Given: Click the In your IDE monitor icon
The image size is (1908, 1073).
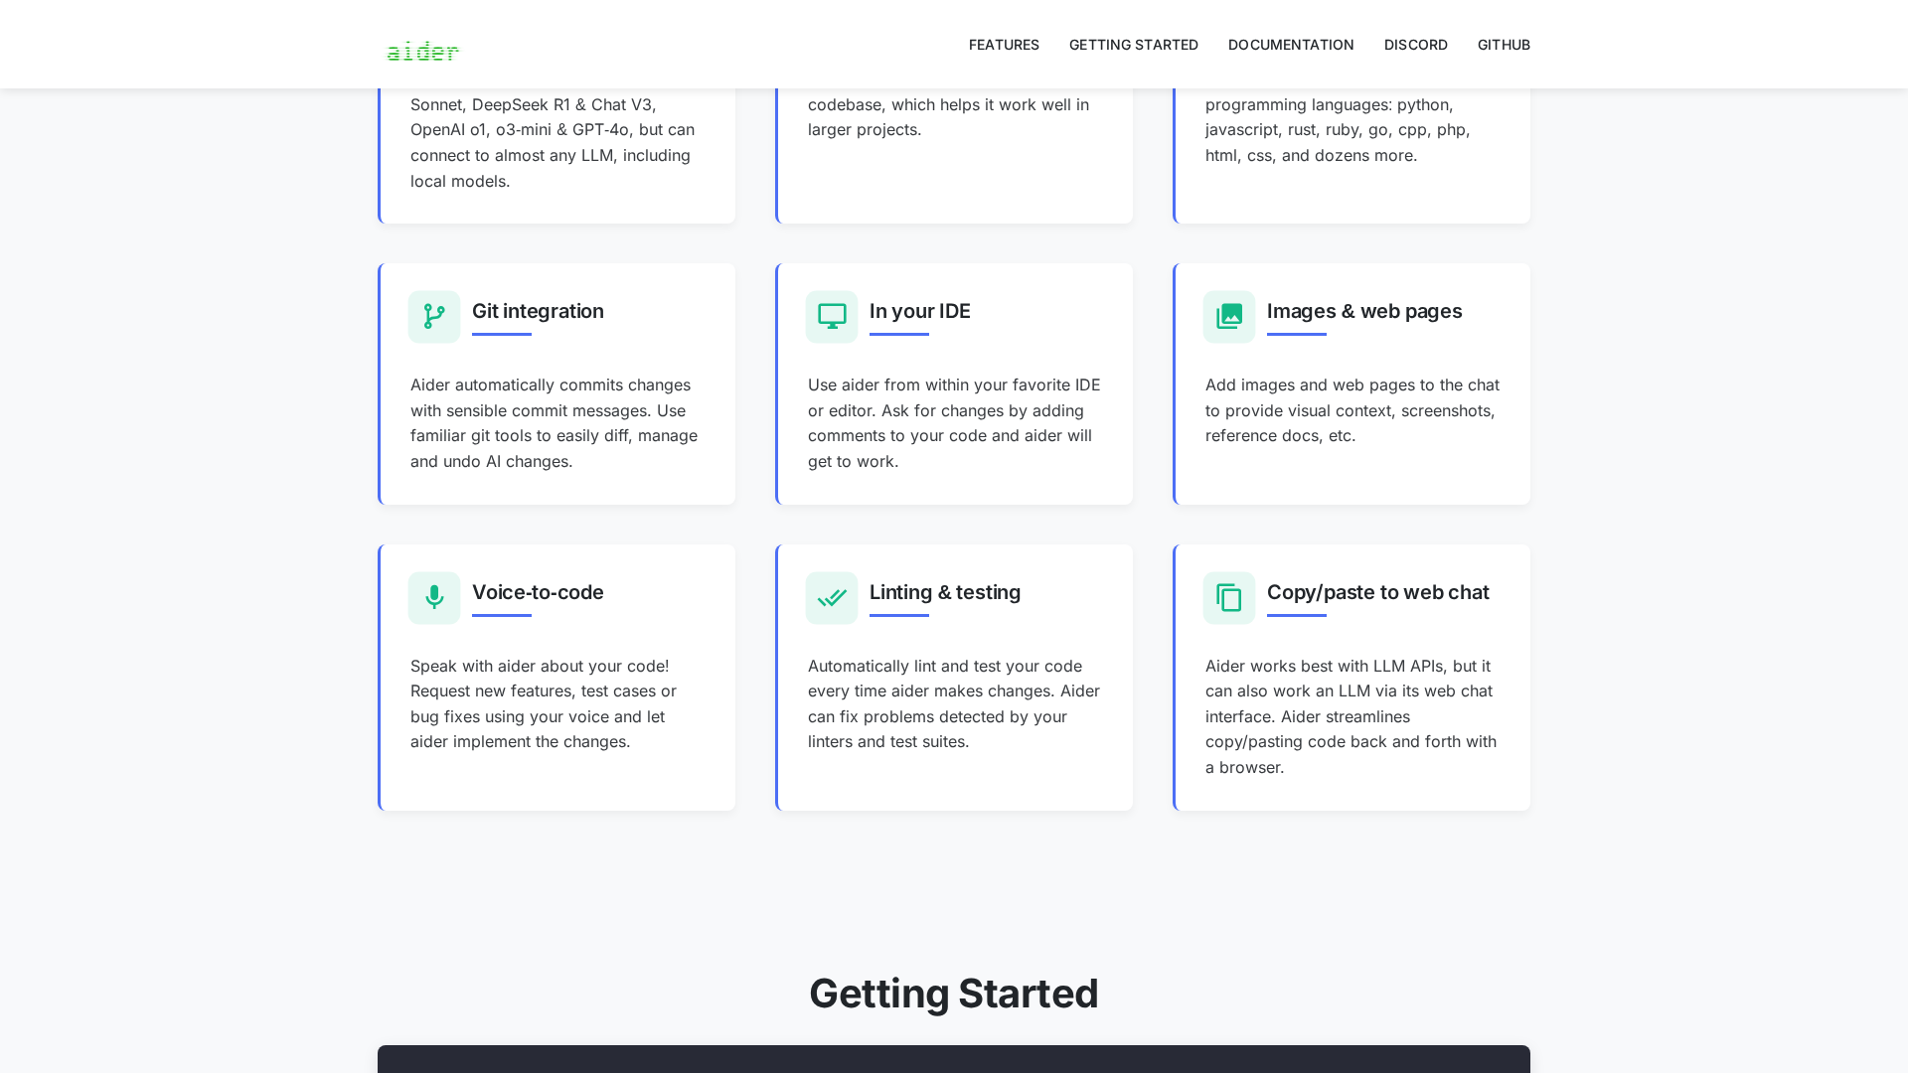Looking at the screenshot, I should (x=832, y=317).
